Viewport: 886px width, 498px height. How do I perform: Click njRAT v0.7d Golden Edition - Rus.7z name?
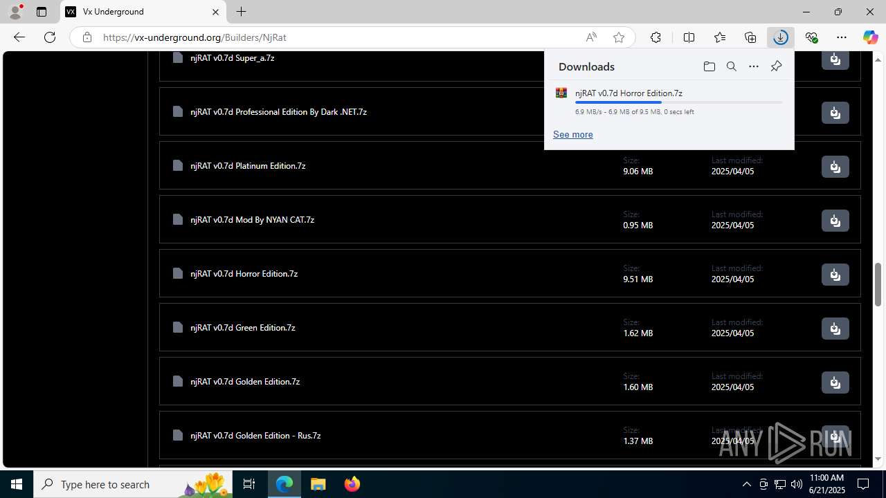[x=255, y=435]
